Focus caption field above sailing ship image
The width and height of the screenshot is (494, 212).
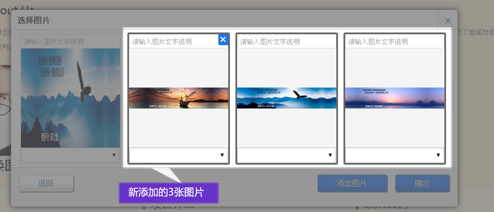click(x=174, y=41)
